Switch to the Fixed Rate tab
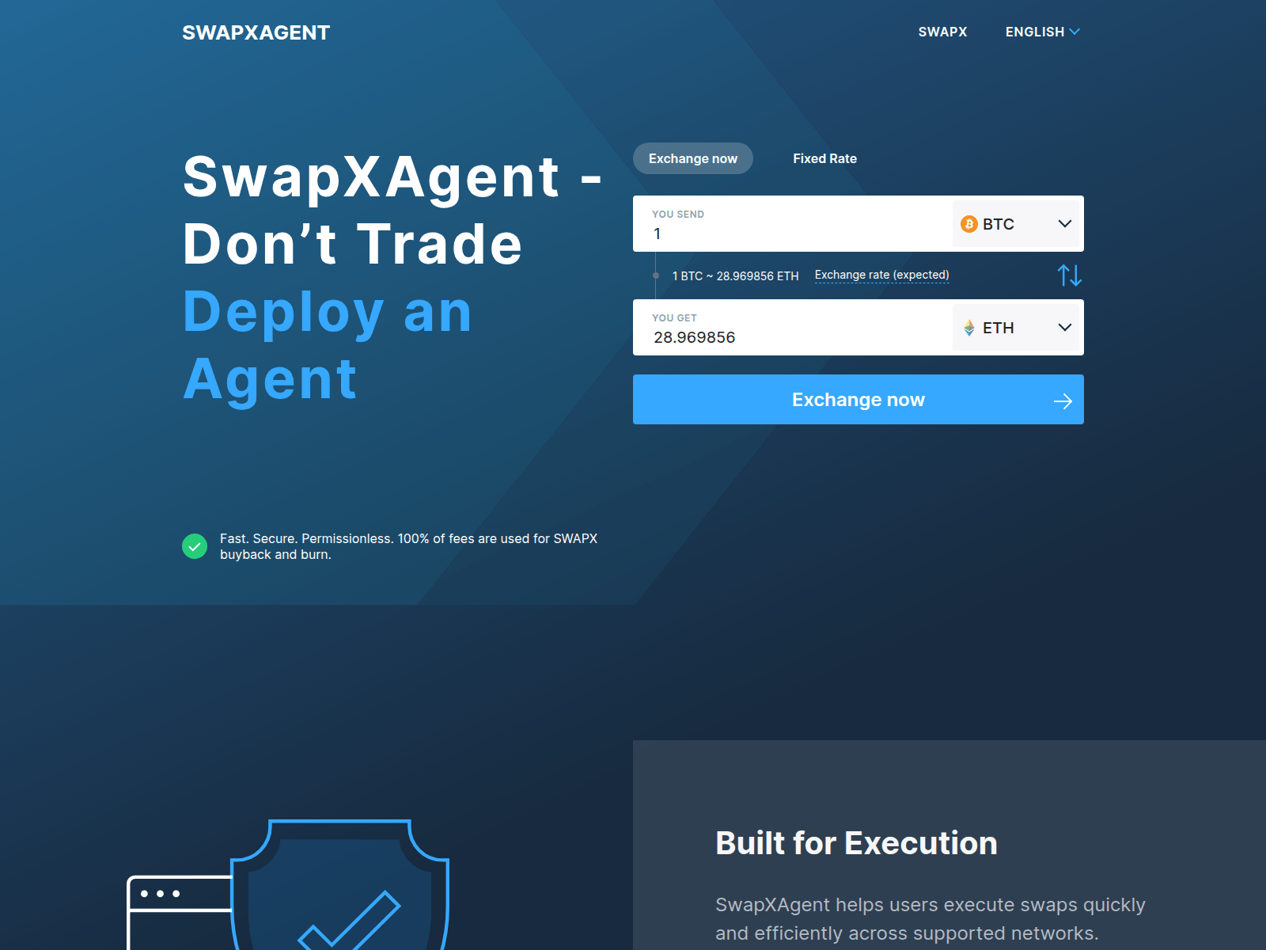The image size is (1266, 950). [824, 158]
